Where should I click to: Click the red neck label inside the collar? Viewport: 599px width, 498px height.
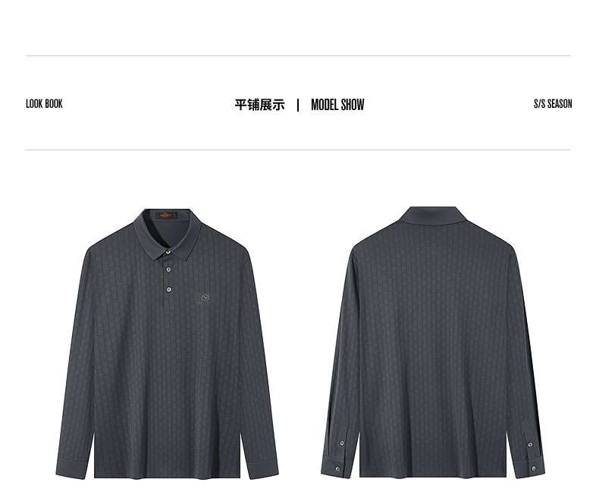(x=167, y=216)
